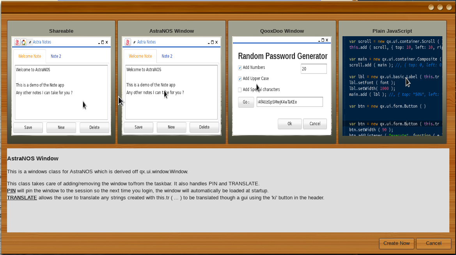456x255 pixels.
Task: Click the New button in the AstraNOS Window preview
Action: [171, 127]
